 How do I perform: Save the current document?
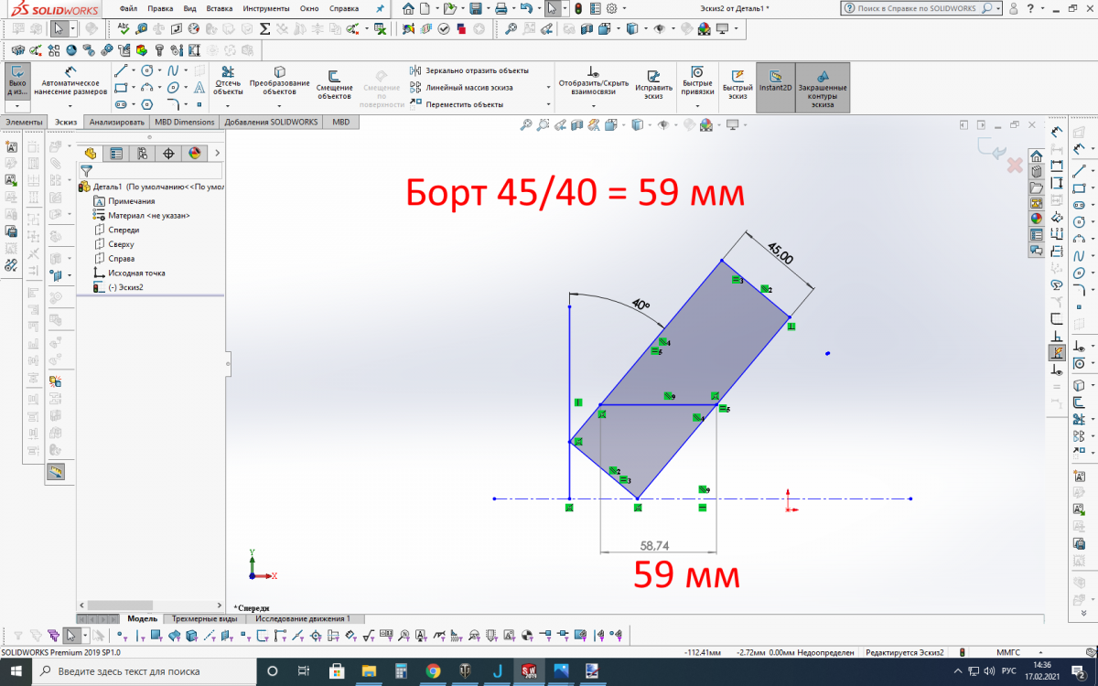pos(476,8)
